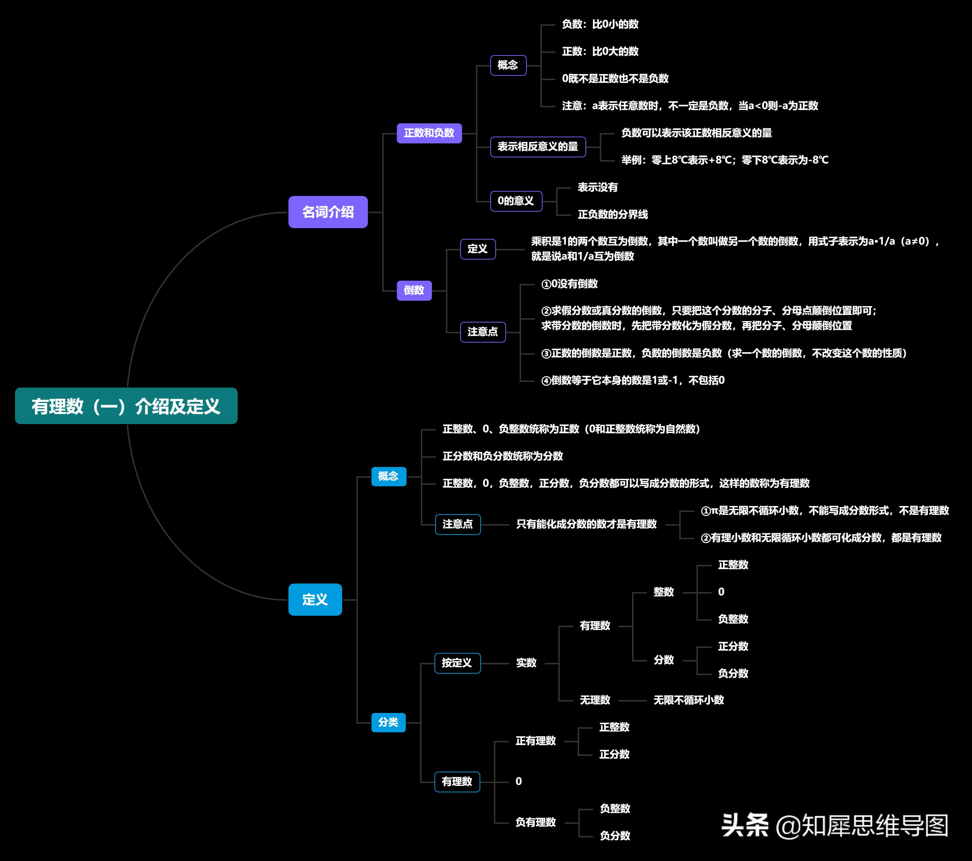Image resolution: width=972 pixels, height=861 pixels.
Task: Click the 正负数的分界线 leaf text
Action: (x=612, y=215)
